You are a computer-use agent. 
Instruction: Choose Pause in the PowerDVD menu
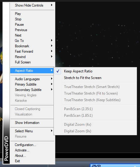pos(32,25)
